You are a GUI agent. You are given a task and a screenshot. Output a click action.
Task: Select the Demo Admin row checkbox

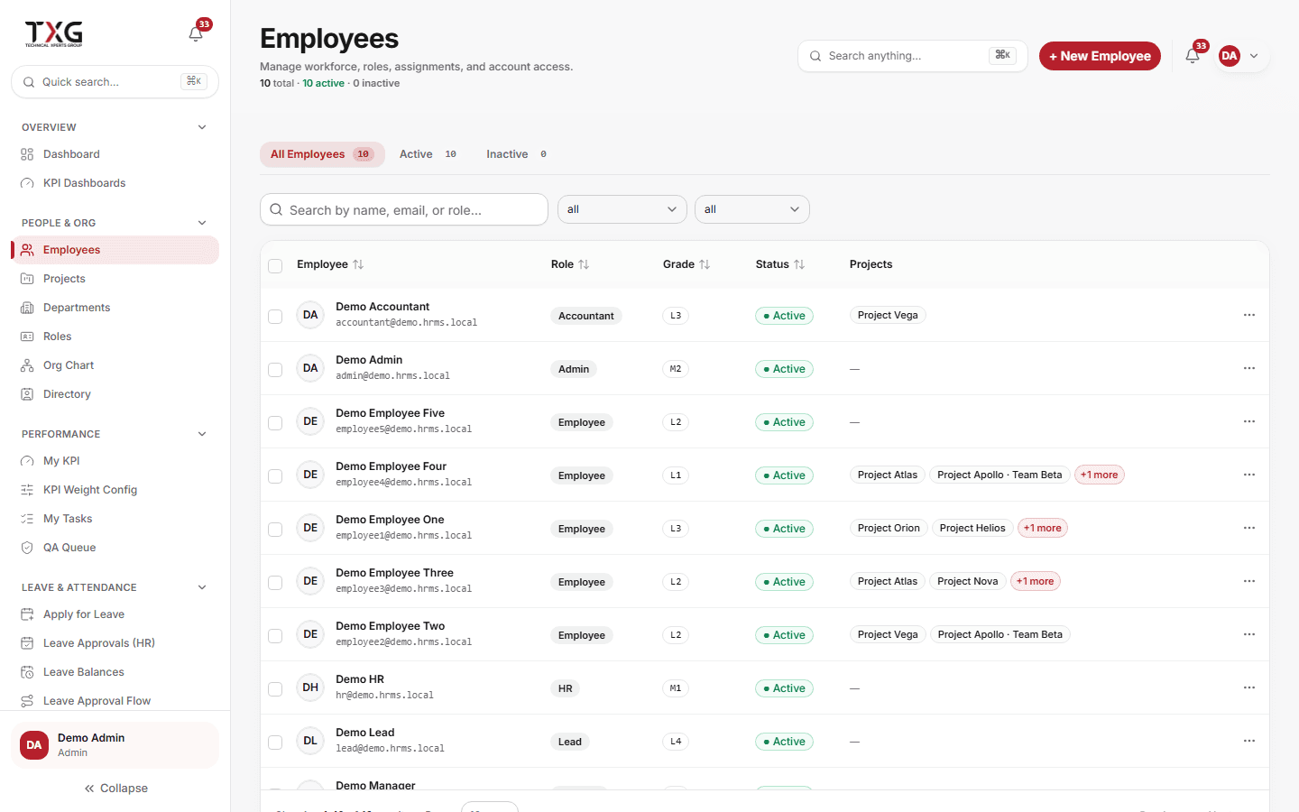point(275,369)
